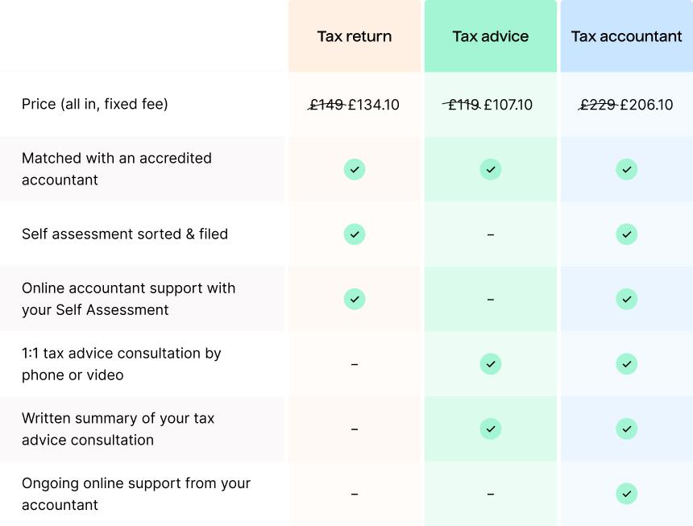Click the £134.10 Tax return price
693x526 pixels.
(x=374, y=105)
